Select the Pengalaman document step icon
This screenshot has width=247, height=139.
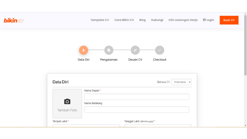(109, 50)
